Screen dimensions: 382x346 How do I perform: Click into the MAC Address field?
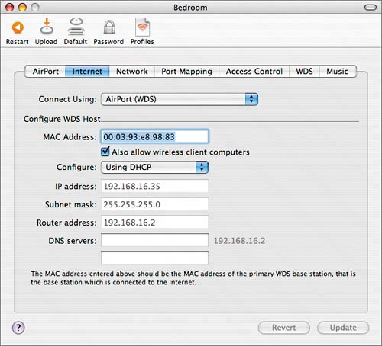(154, 137)
